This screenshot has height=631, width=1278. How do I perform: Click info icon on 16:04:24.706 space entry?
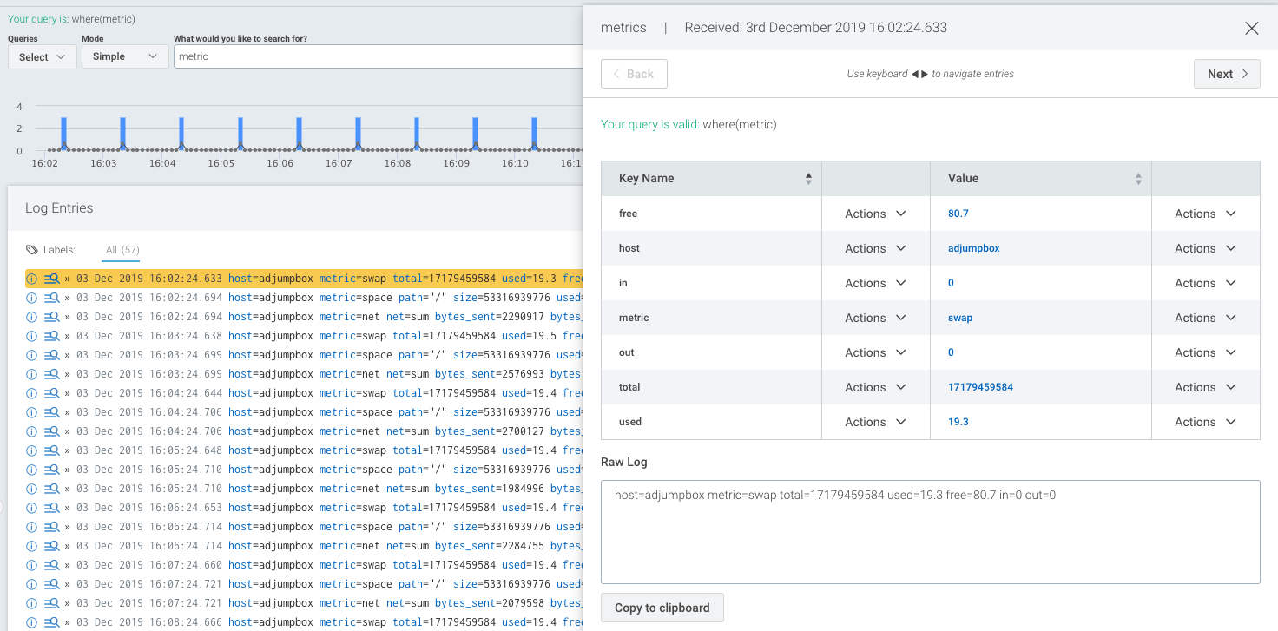coord(32,412)
